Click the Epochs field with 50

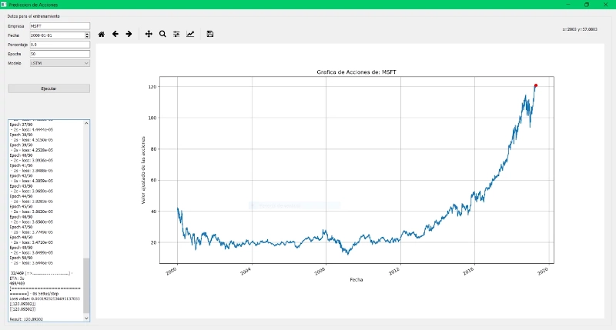(60, 54)
